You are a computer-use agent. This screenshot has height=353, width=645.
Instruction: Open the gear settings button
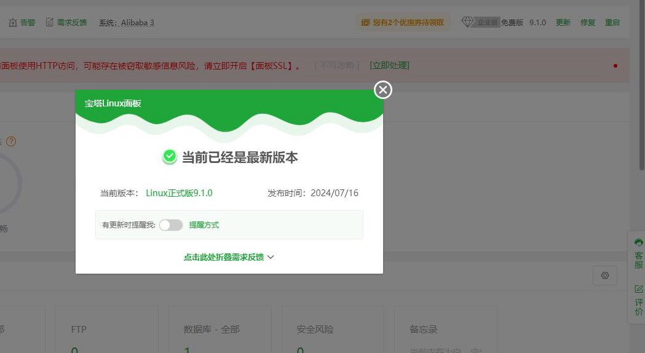[604, 276]
